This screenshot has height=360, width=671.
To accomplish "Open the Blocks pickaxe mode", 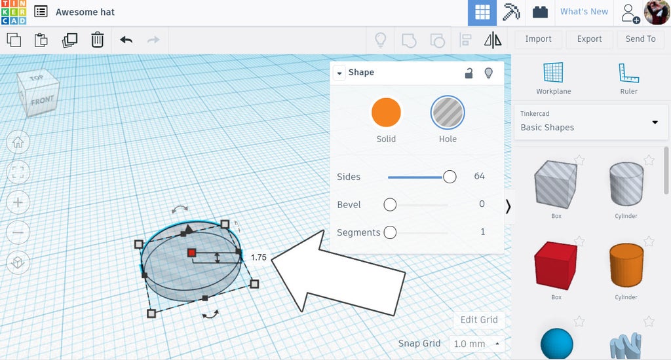I will point(511,12).
